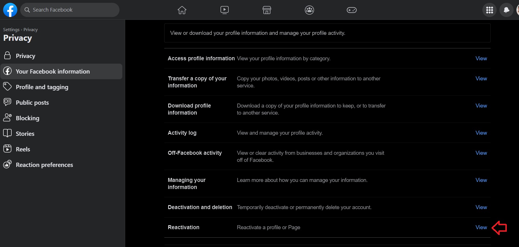Open the Marketplace icon
519x247 pixels.
point(267,10)
